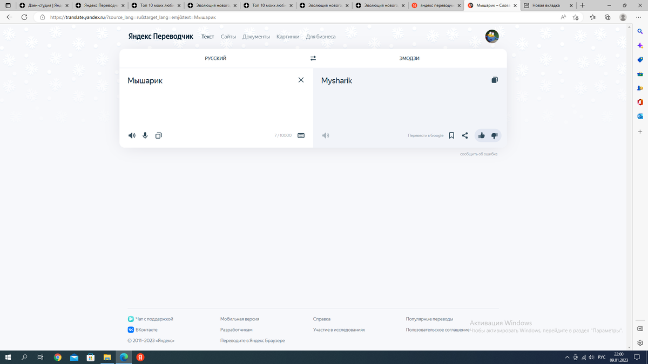Open Edge sidebar Outlook icon

[x=640, y=116]
